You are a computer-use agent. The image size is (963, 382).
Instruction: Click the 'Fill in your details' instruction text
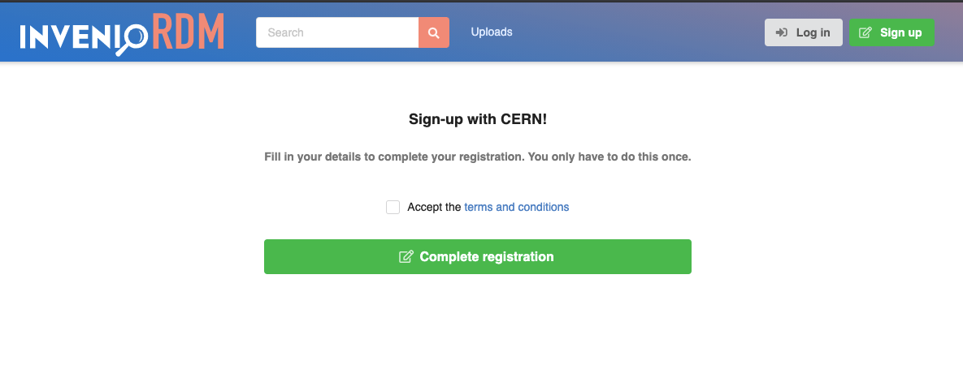(x=478, y=157)
